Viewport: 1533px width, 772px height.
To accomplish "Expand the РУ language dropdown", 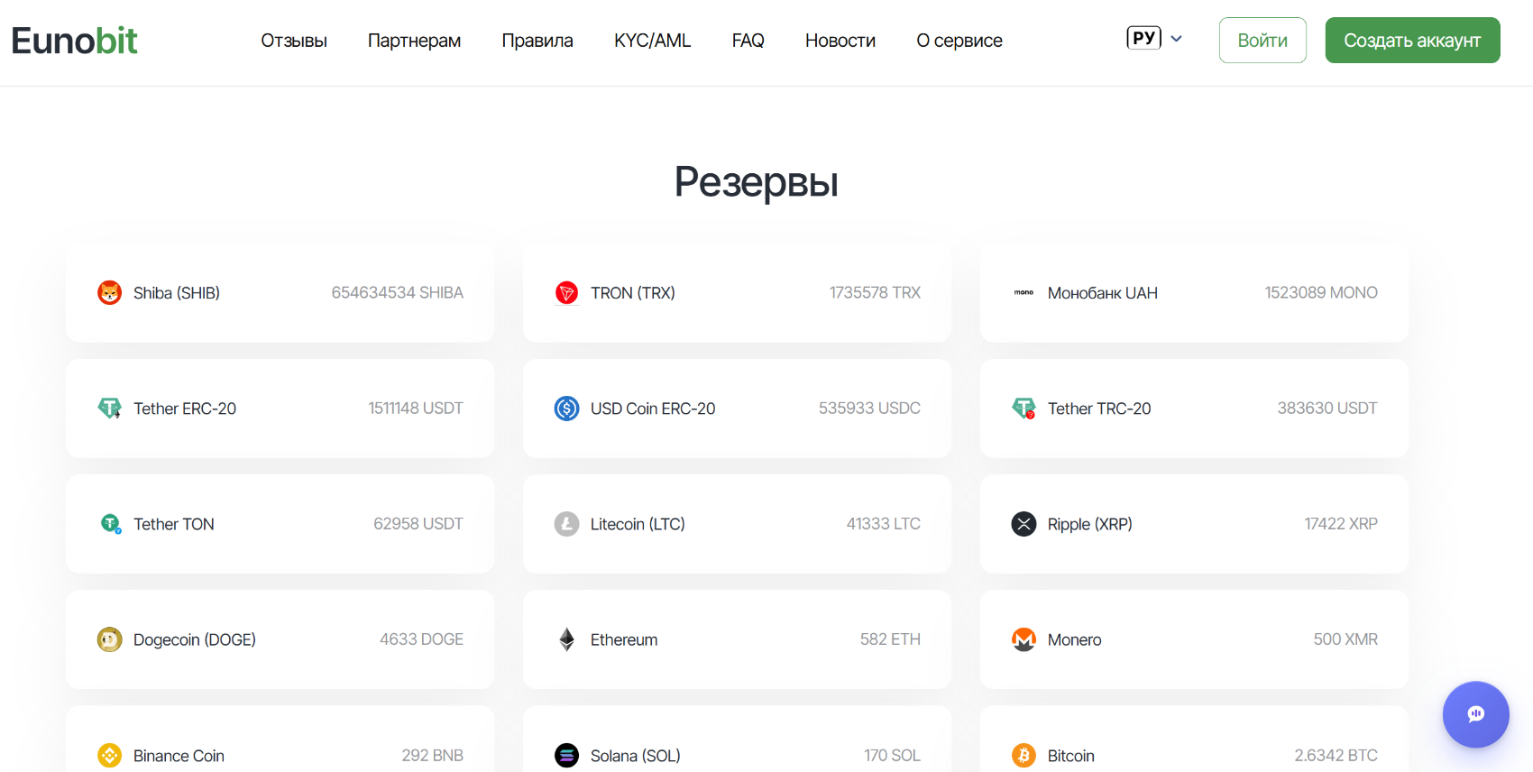I will [x=1154, y=39].
